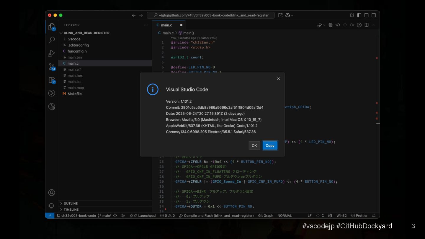This screenshot has height=239, width=425.
Task: Close the About dialog with X
Action: click(x=278, y=78)
